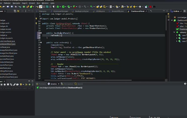The width and height of the screenshot is (187, 118).
Task: Close the Outline view
Action: [x=181, y=11]
